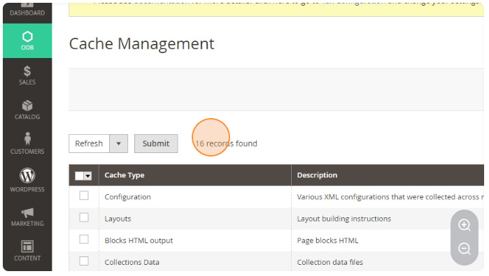This screenshot has height=276, width=489.
Task: Click the 'Page blocks HTML' description
Action: (x=327, y=240)
